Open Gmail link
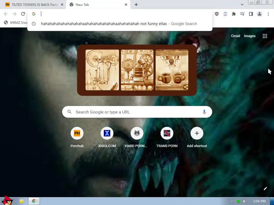The image size is (274, 205). tap(235, 36)
